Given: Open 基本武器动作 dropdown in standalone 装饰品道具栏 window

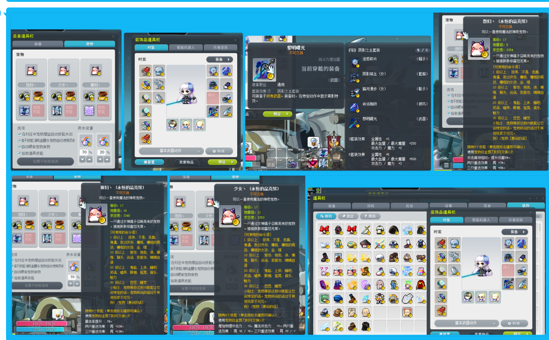Looking at the screenshot, I should point(171,151).
